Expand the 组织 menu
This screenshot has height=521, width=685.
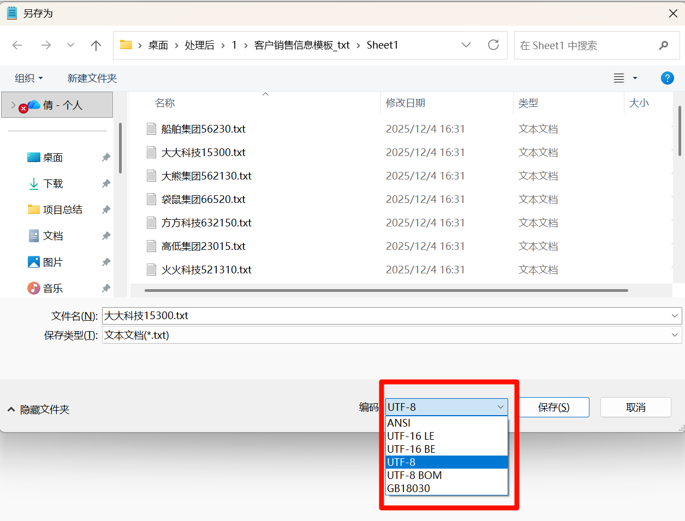pos(28,78)
